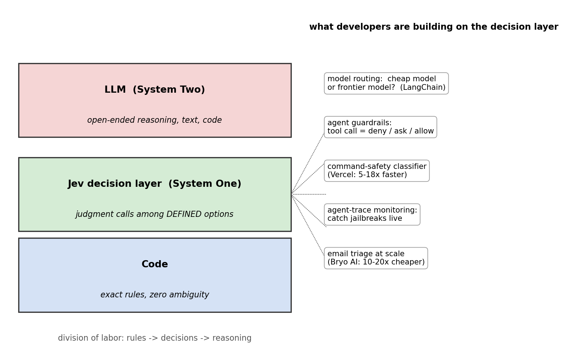Image resolution: width=572 pixels, height=355 pixels.
Task: Click the email triage Bryo AI callout
Action: [x=376, y=258]
